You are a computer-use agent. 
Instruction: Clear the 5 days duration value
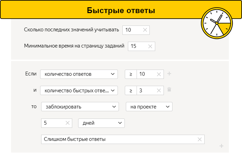[x=67, y=123]
